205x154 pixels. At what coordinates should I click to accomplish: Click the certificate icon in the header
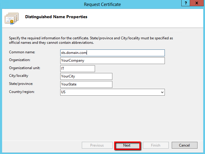[11, 18]
